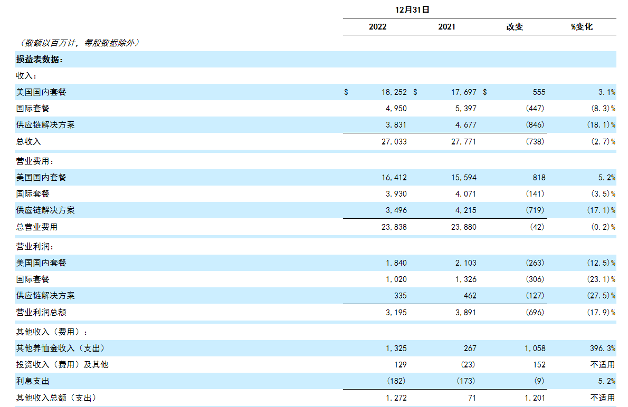Select the 改变 column header
This screenshot has height=407, width=628.
click(515, 27)
